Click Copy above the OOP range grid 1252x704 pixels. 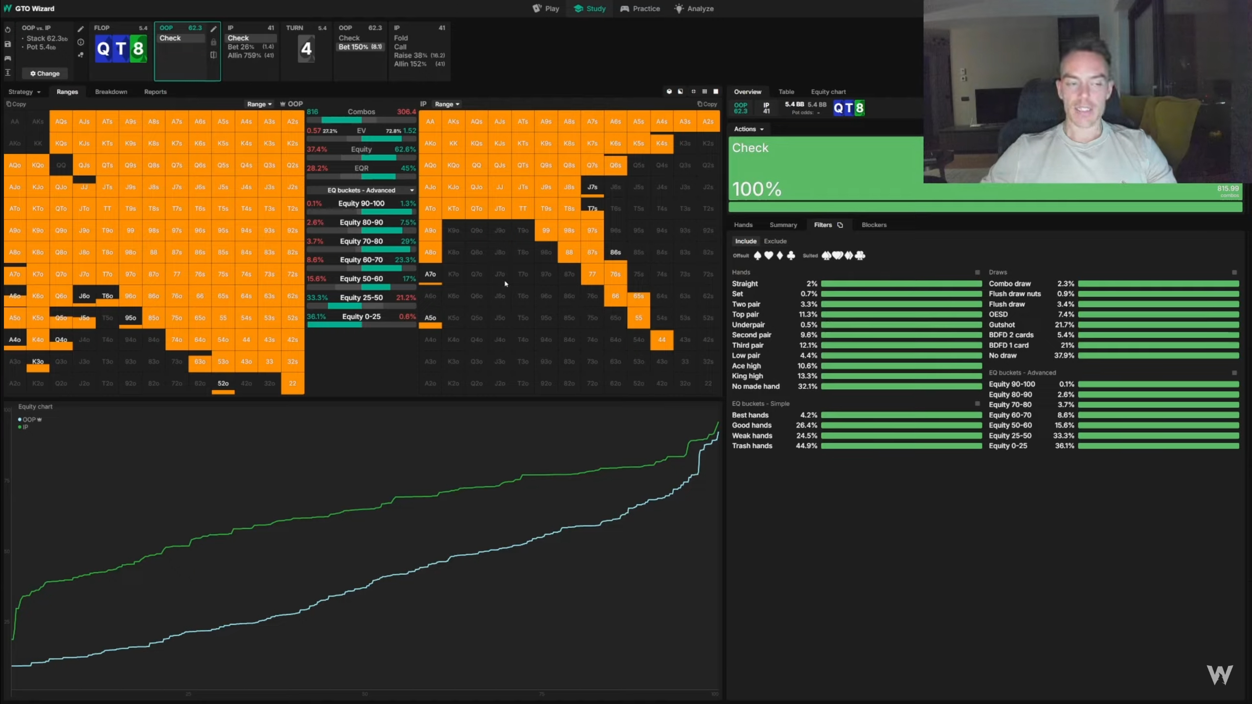pyautogui.click(x=16, y=104)
